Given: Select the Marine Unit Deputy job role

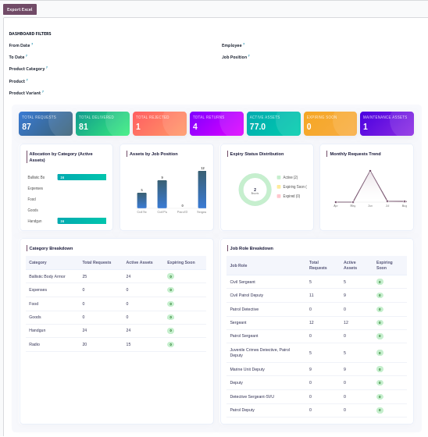Looking at the screenshot, I should pos(248,369).
